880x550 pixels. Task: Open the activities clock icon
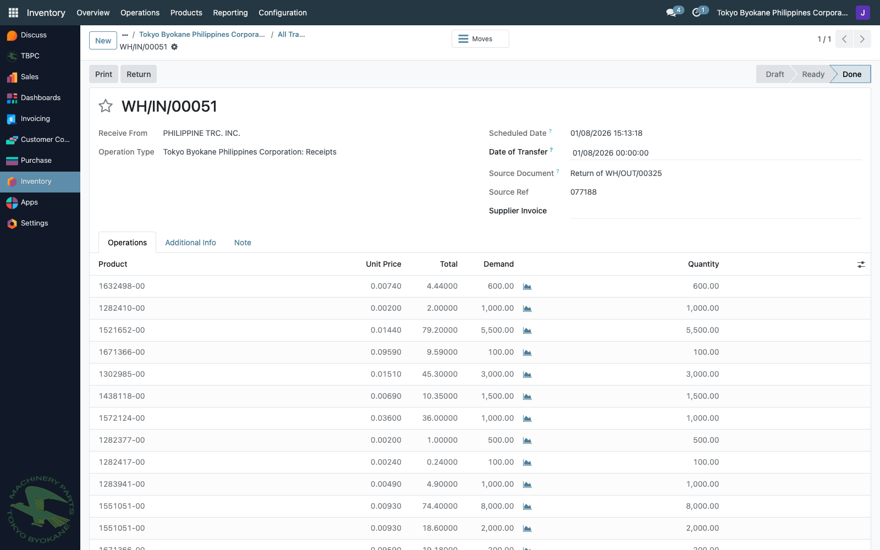(x=697, y=12)
